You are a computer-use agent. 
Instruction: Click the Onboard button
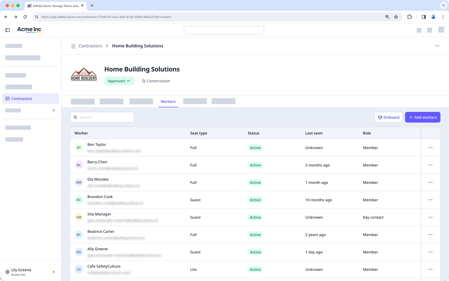388,117
